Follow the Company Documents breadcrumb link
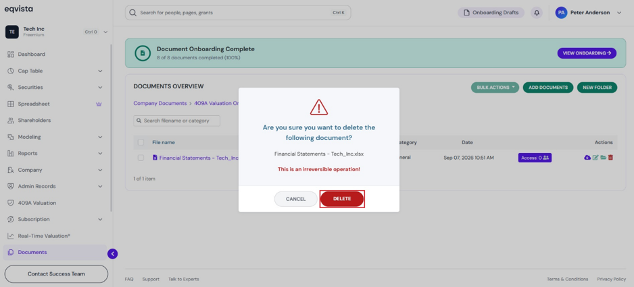The image size is (634, 287). point(160,103)
